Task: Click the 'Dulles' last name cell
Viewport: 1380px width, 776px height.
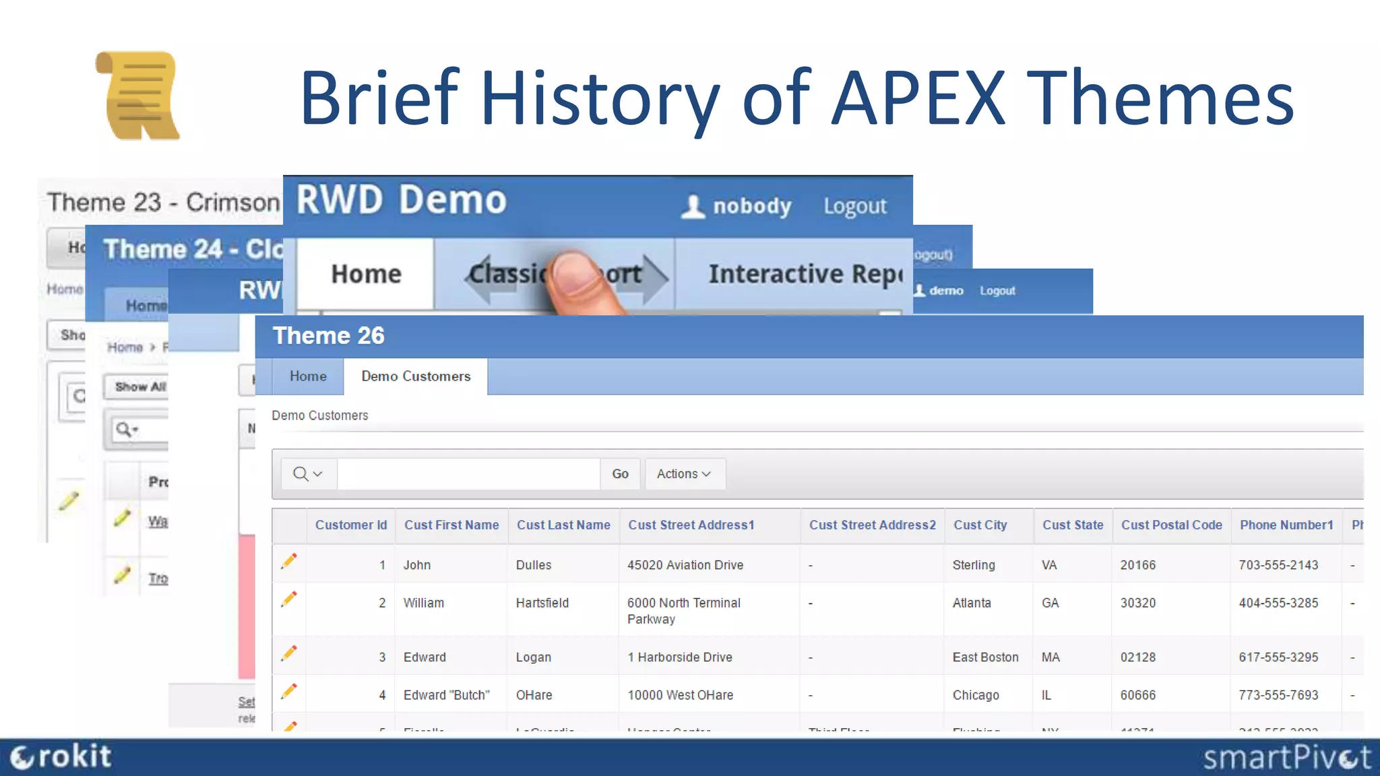Action: point(534,565)
